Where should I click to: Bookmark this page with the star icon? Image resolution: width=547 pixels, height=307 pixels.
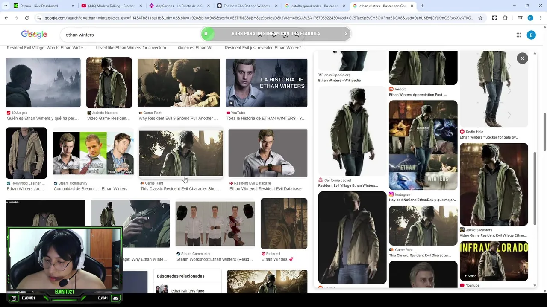pos(480,18)
